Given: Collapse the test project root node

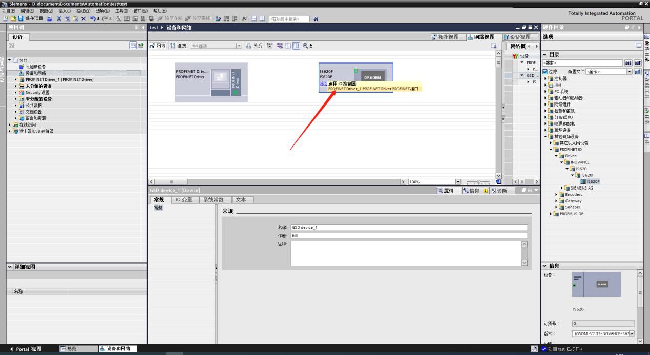Looking at the screenshot, I should (9, 60).
